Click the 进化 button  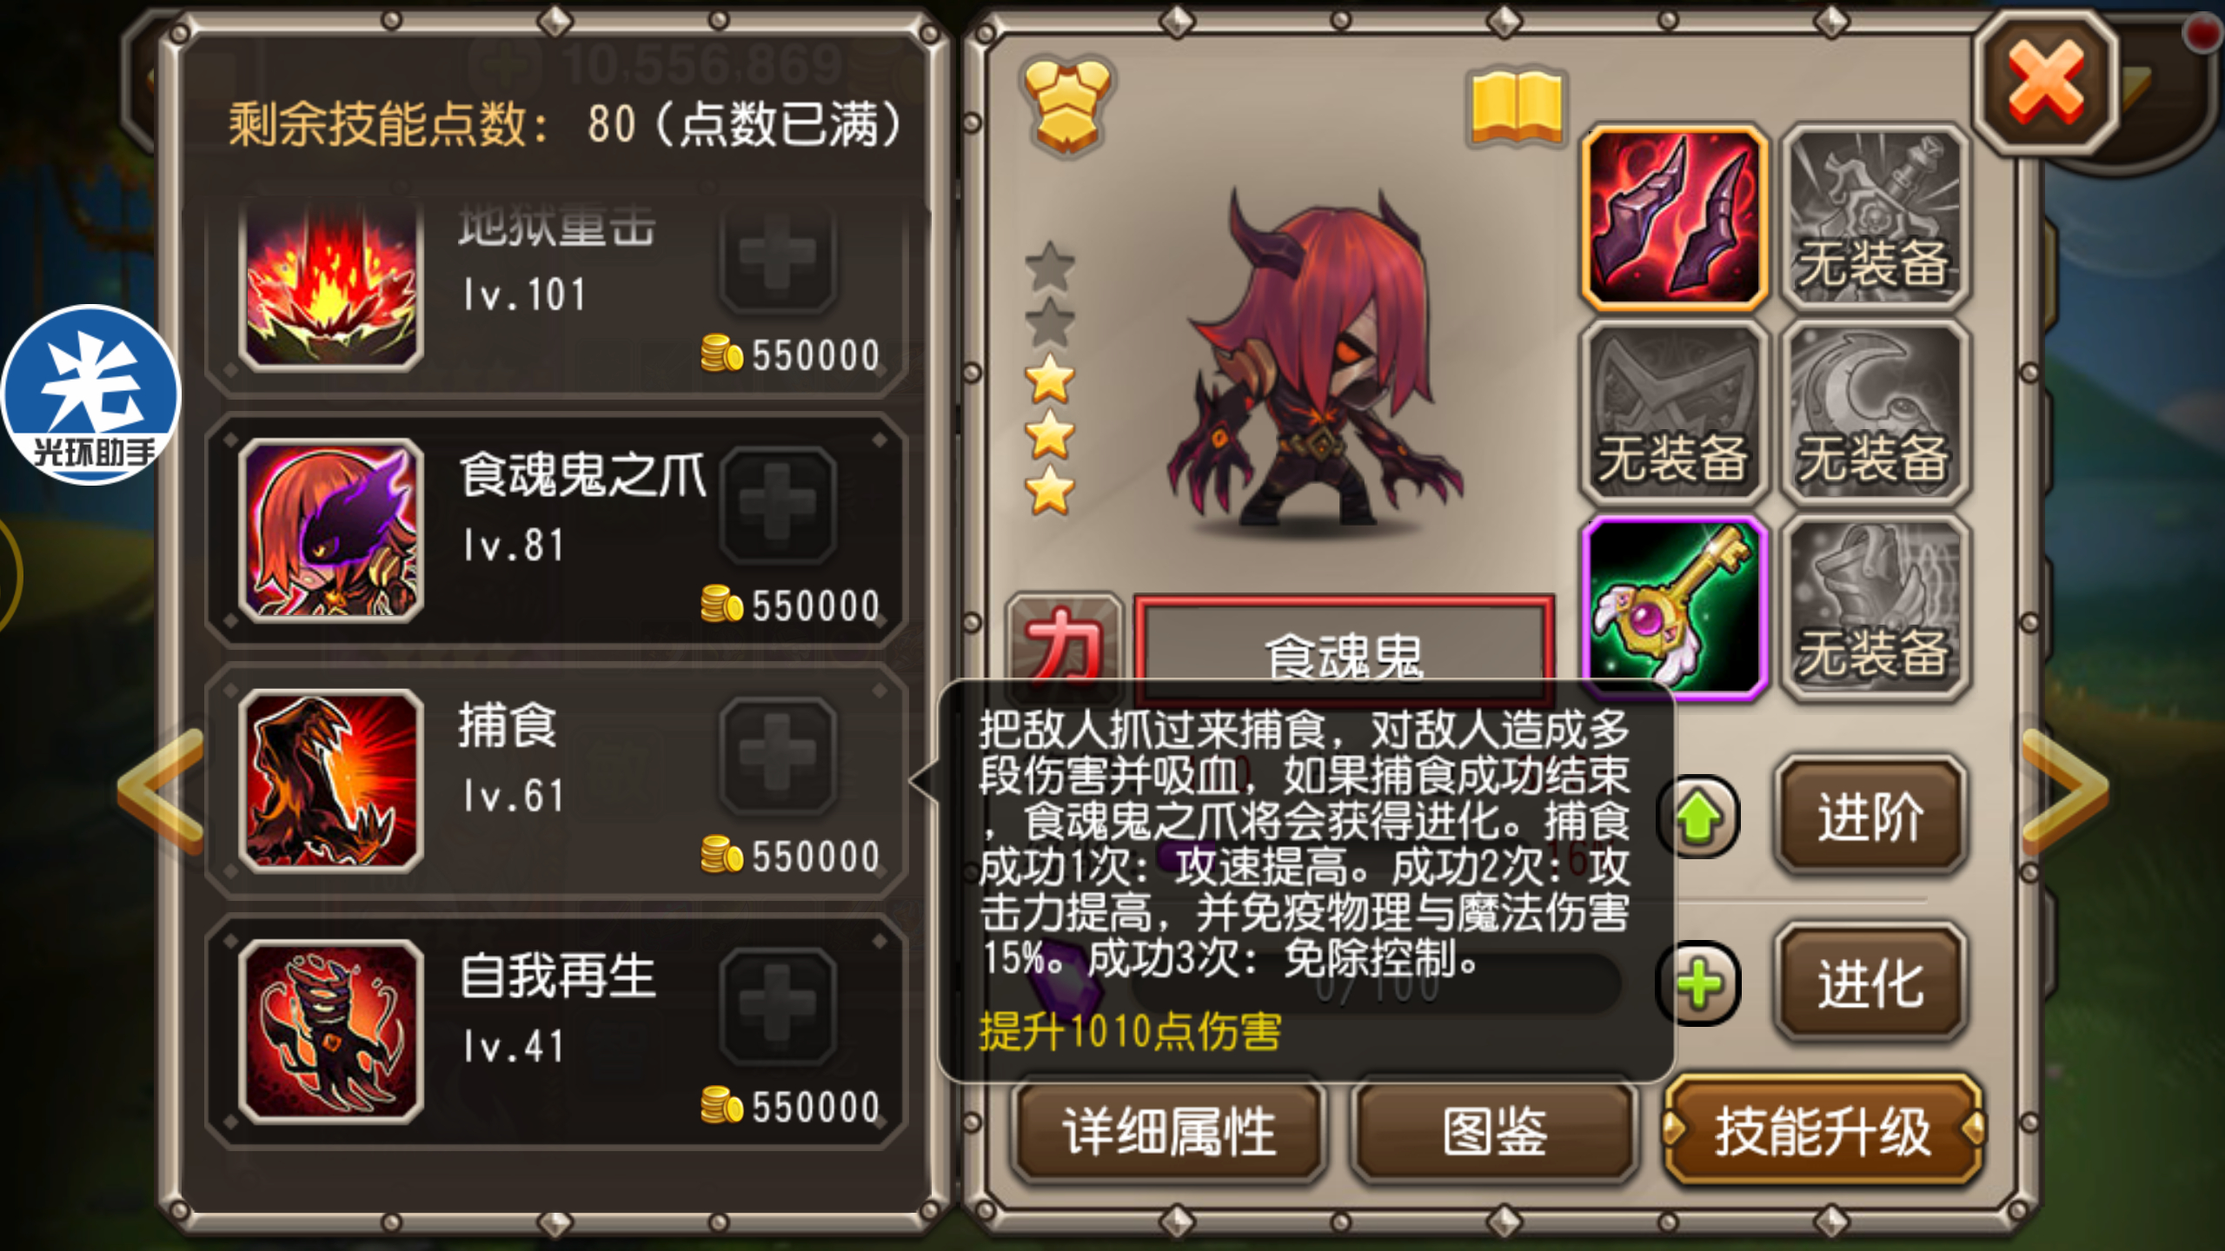(1870, 983)
